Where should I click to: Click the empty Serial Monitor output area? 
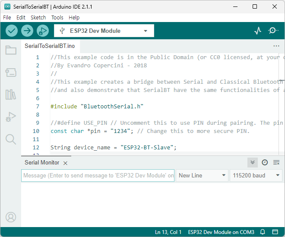[x=153, y=205]
